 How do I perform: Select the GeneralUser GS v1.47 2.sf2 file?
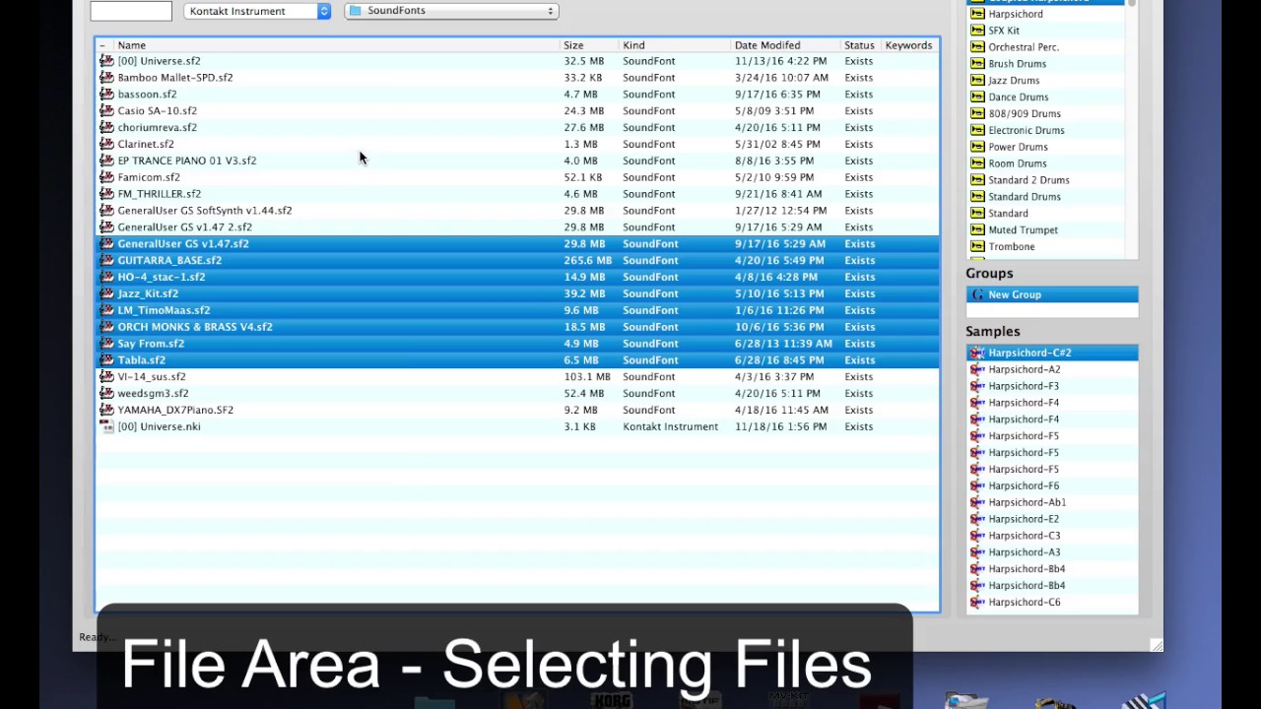click(x=517, y=227)
